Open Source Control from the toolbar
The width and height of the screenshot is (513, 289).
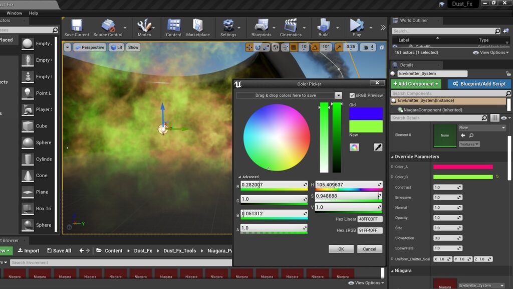tap(108, 28)
